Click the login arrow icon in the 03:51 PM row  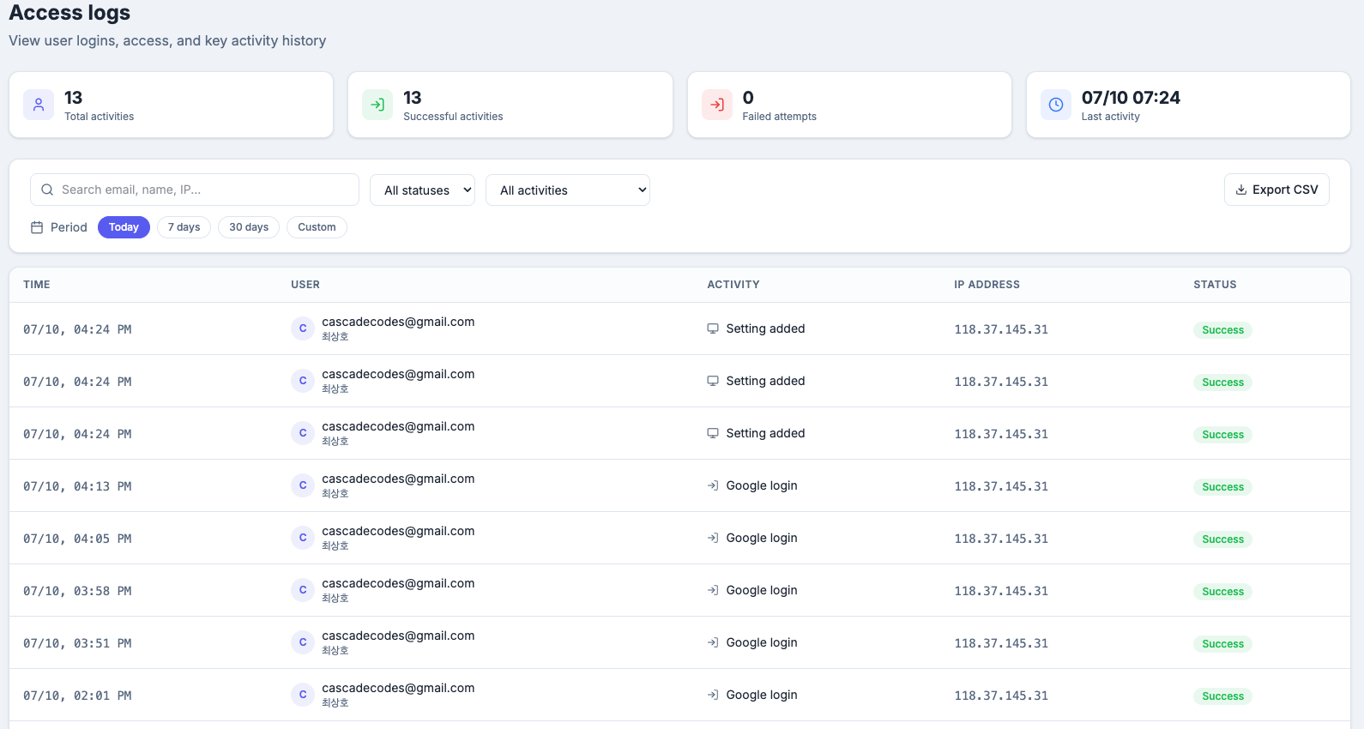[x=713, y=642]
